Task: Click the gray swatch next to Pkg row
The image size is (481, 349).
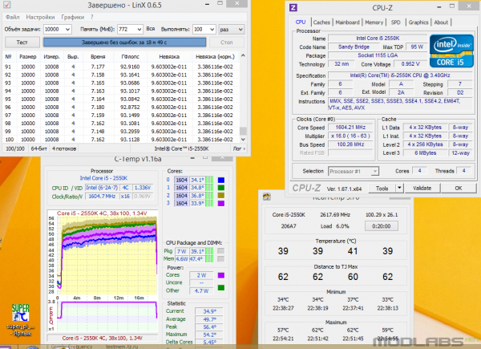Action: [x=220, y=251]
